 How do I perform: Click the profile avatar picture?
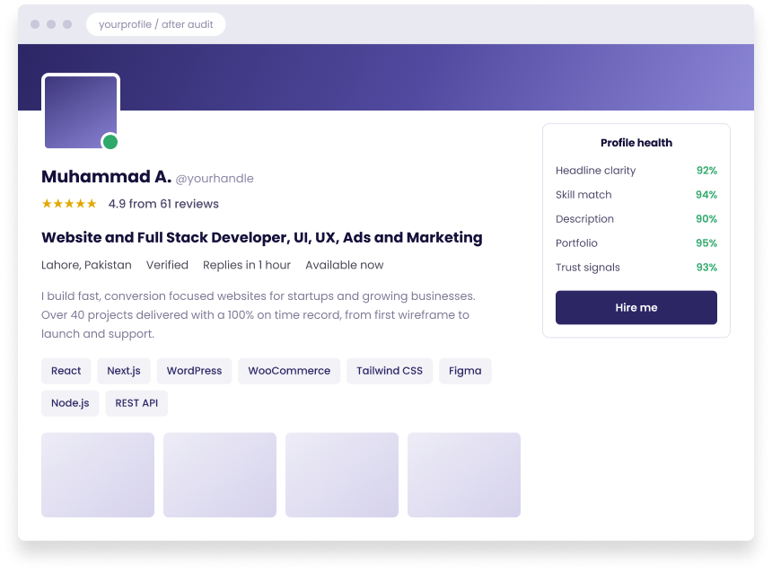pyautogui.click(x=81, y=112)
